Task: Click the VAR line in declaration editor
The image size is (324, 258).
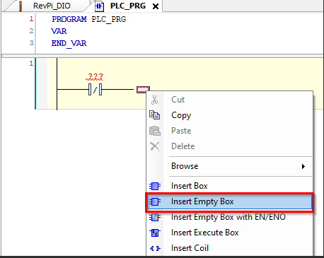Action: click(59, 31)
